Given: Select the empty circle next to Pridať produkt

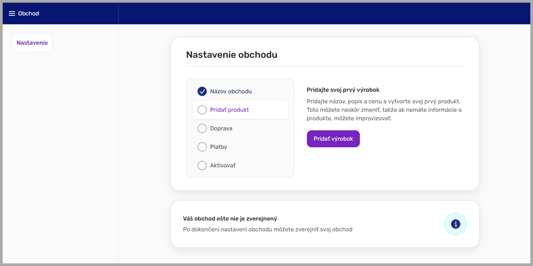Looking at the screenshot, I should coord(202,110).
